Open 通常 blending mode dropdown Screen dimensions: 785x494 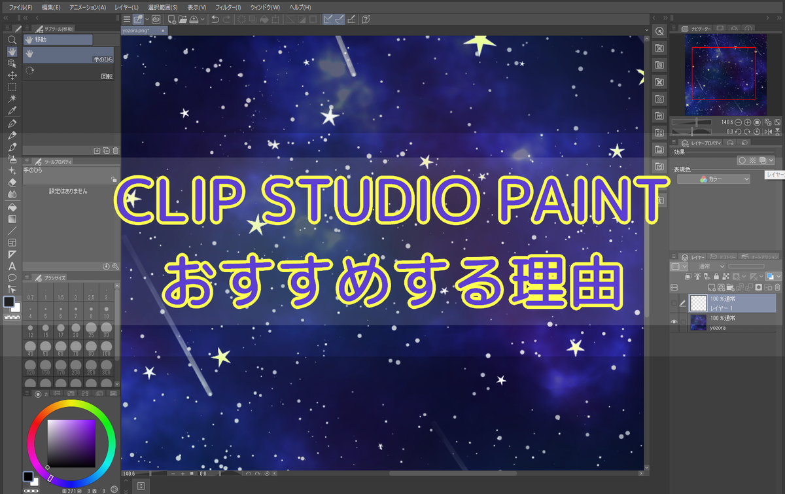click(x=707, y=266)
